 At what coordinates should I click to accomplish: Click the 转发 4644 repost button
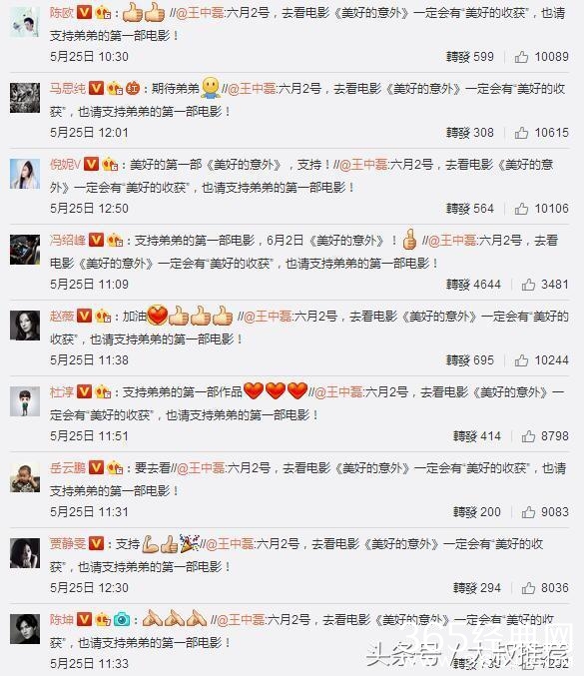click(473, 285)
